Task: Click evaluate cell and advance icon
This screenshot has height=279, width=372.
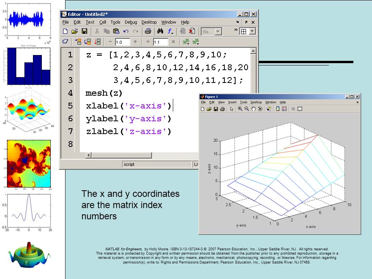Action: coord(88,42)
